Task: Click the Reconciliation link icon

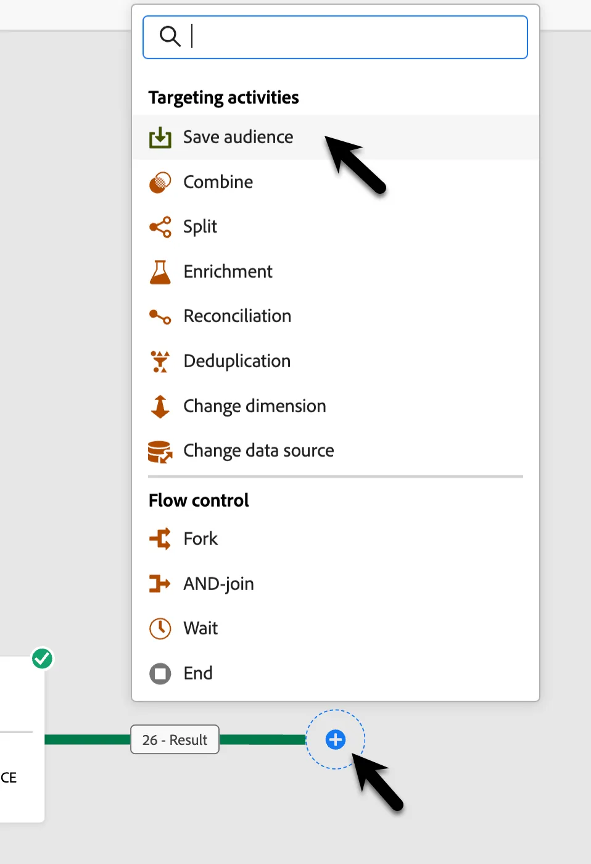Action: (x=160, y=317)
